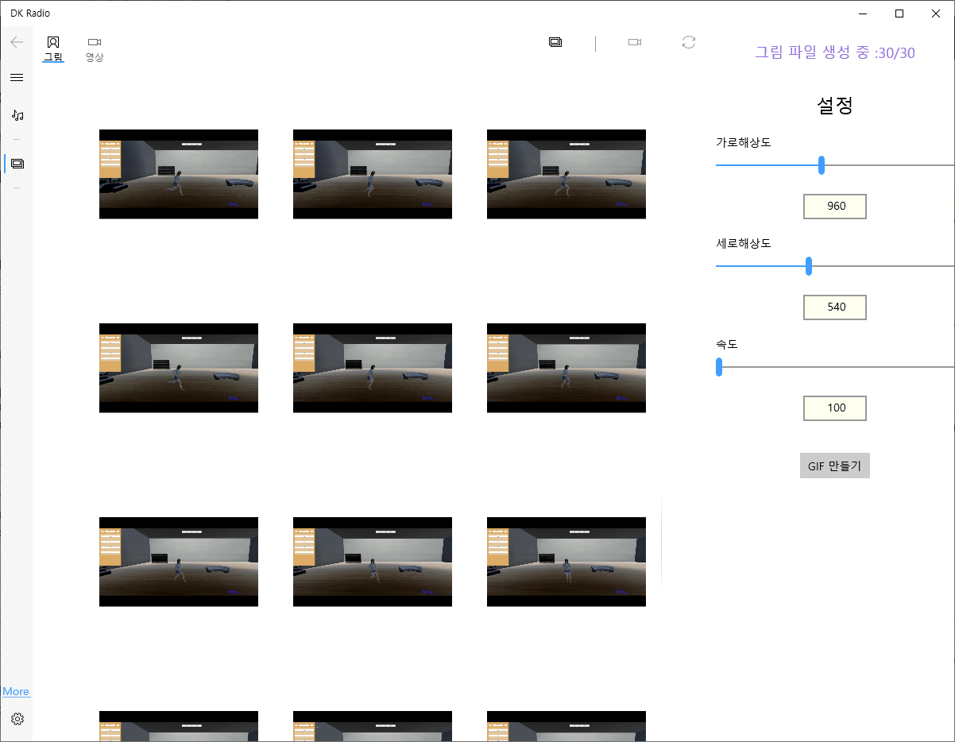
Task: Click the 세로해상도 label
Action: (744, 243)
